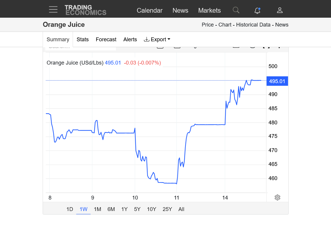331x229 pixels.
Task: Go to Calendar in top navigation
Action: point(149,10)
